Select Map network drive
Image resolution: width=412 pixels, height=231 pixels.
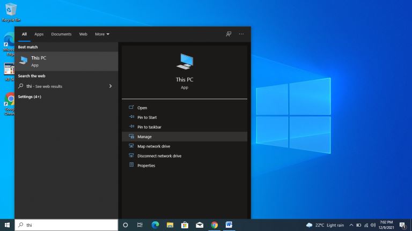[185, 146]
